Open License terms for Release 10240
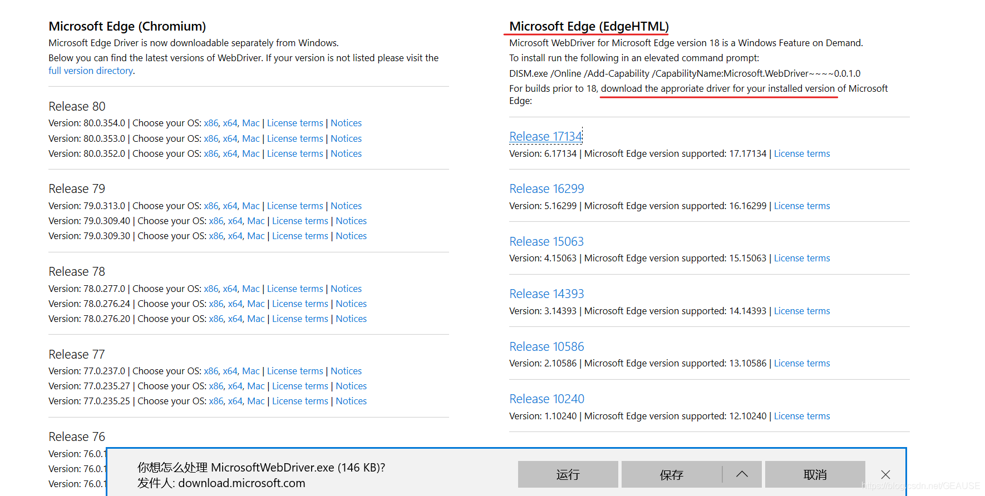985x496 pixels. point(802,416)
